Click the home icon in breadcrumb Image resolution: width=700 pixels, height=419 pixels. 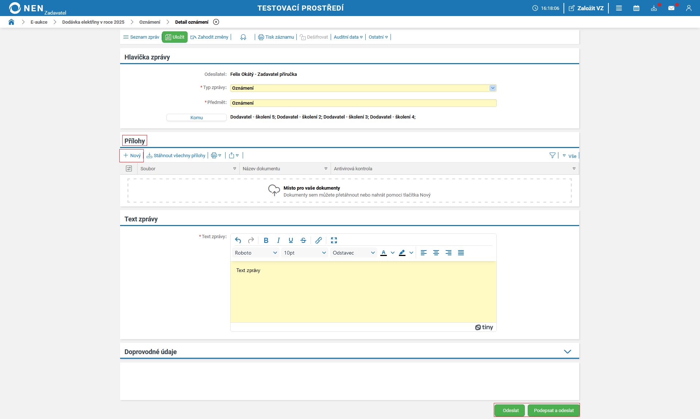point(11,22)
